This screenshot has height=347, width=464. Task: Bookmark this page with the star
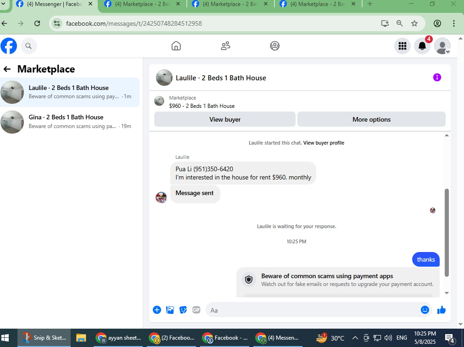pos(414,23)
